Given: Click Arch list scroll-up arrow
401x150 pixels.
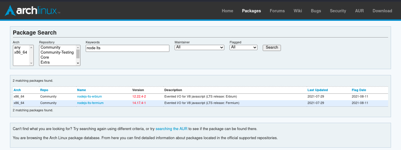Looking at the screenshot, I should tap(31, 47).
